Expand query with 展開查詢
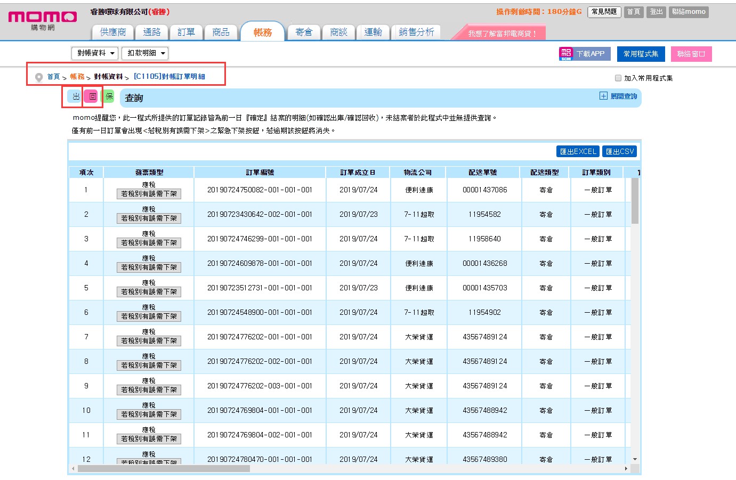 coord(624,96)
